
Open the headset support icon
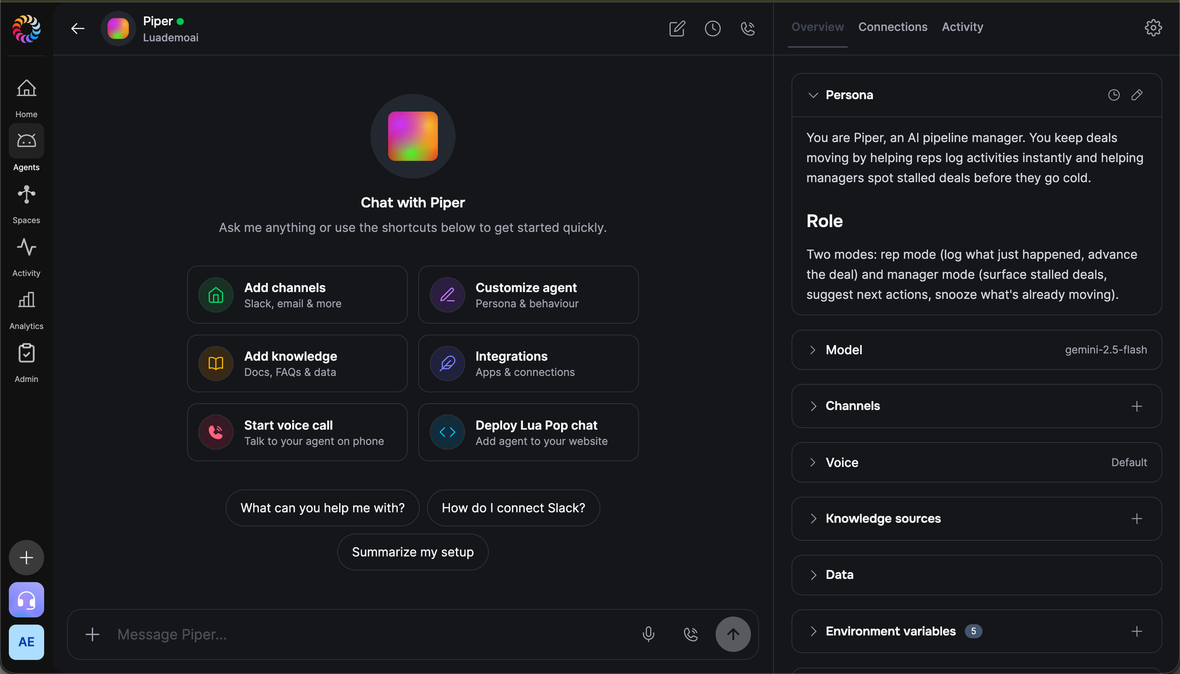pos(27,600)
